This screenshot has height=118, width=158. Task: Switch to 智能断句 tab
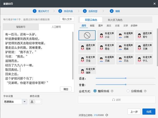(21, 27)
